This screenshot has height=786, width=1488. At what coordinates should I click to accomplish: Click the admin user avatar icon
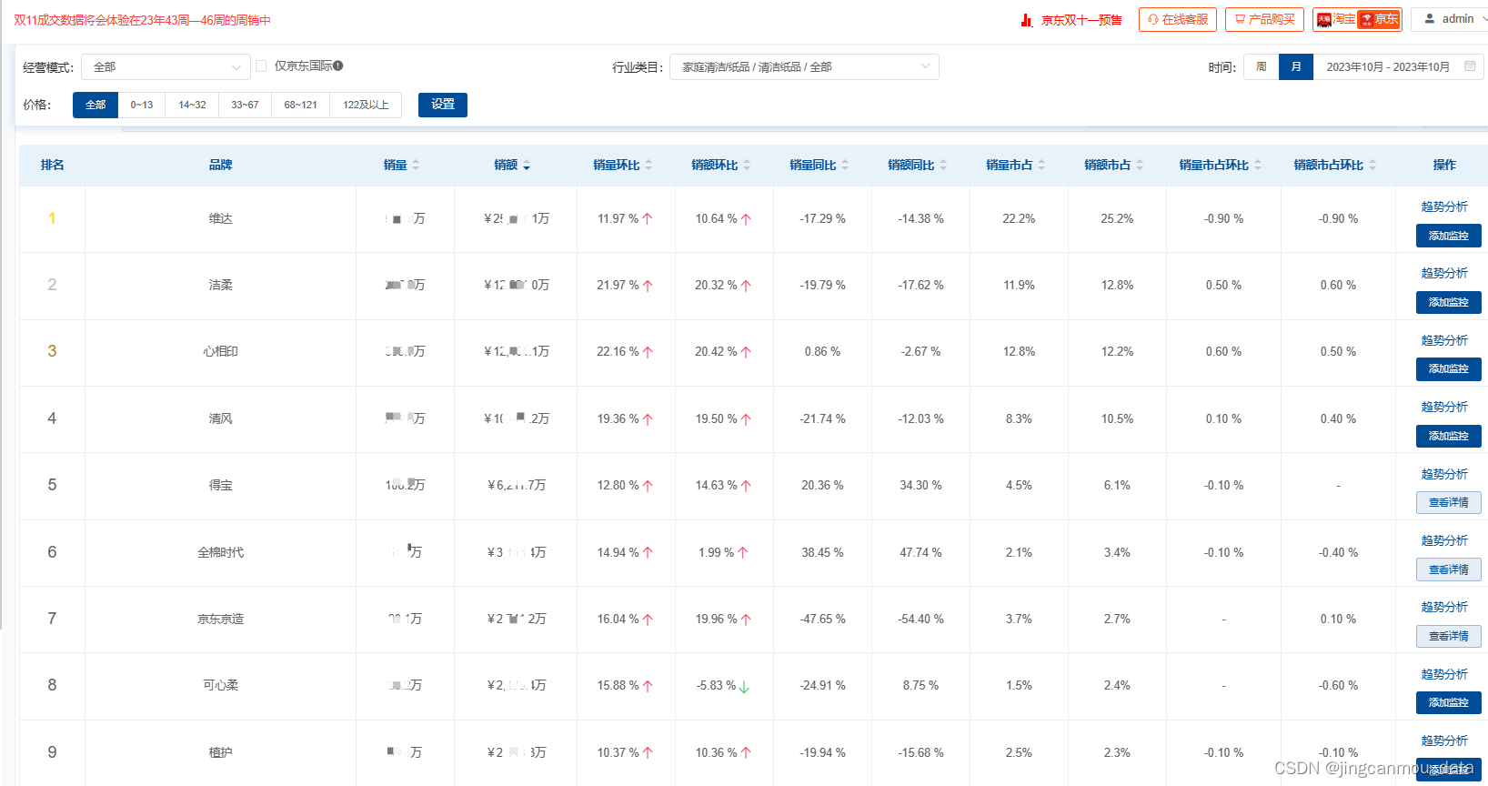coord(1430,18)
